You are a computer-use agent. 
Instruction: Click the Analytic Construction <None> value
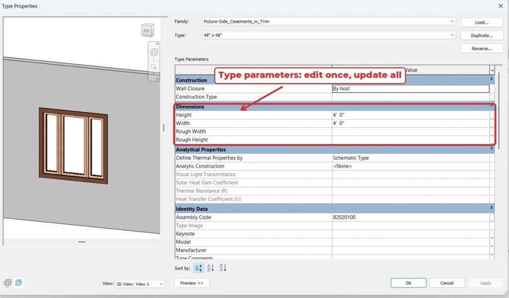[411, 166]
